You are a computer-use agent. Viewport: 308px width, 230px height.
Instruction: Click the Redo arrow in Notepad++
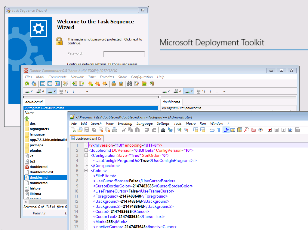[154, 130]
